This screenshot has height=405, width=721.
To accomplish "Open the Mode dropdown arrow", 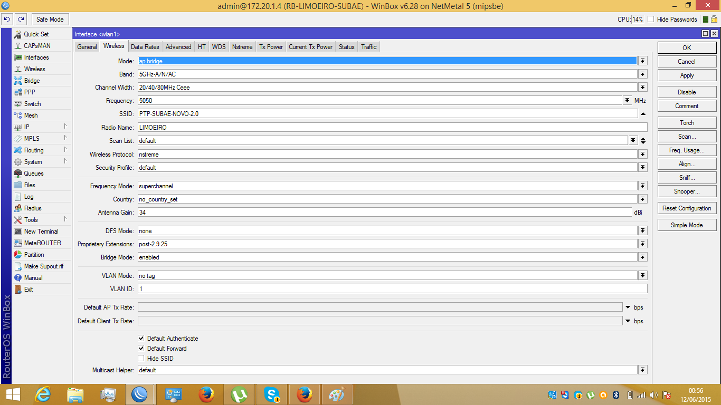I will [x=642, y=61].
